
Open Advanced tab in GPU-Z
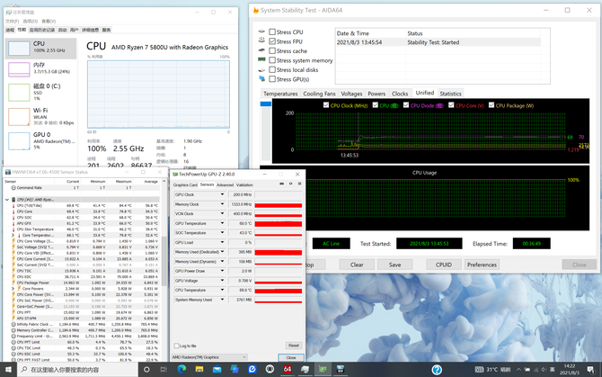click(225, 184)
